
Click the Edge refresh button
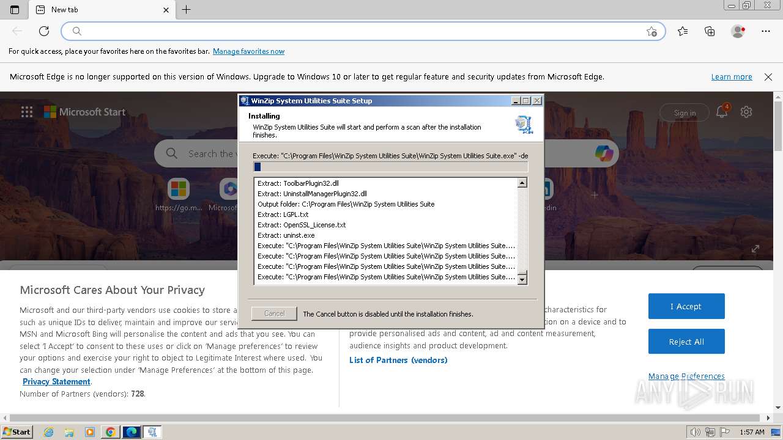[x=44, y=31]
